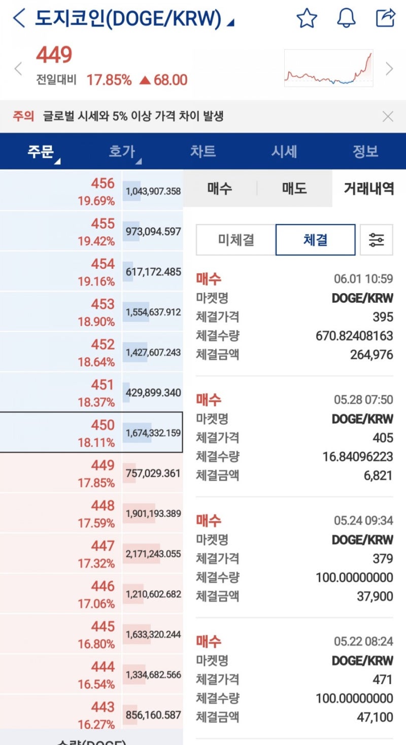
Task: Select bid price 446 in order book
Action: 61,594
